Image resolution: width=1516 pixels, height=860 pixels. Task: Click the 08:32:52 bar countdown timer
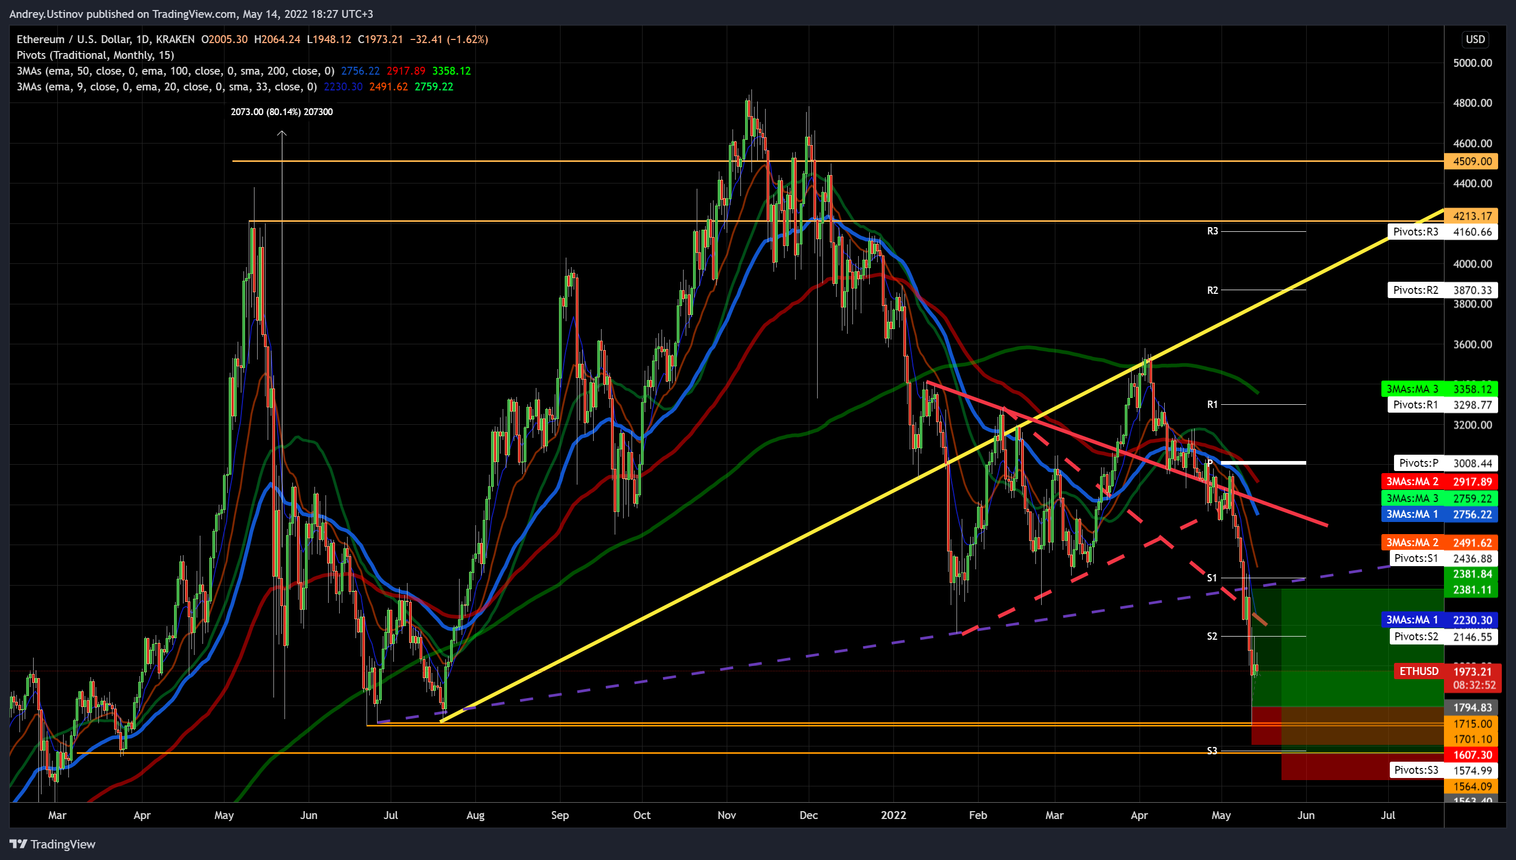coord(1474,685)
